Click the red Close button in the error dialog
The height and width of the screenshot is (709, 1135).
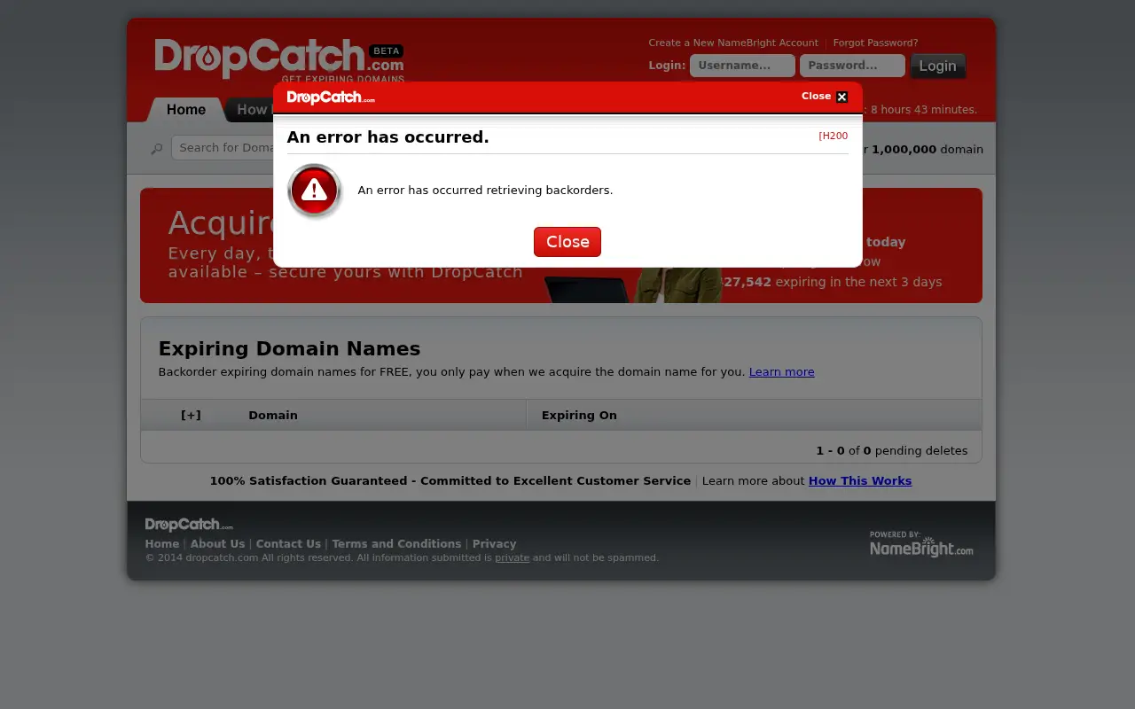(x=567, y=242)
